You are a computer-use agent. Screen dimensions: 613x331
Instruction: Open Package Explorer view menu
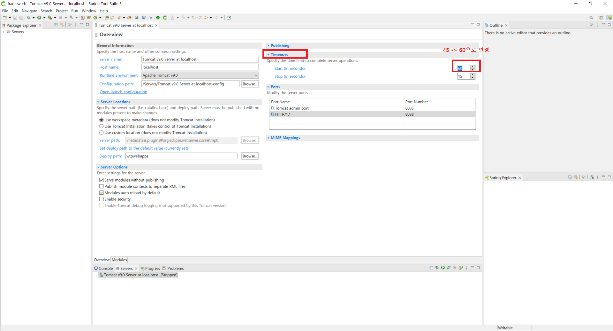76,25
